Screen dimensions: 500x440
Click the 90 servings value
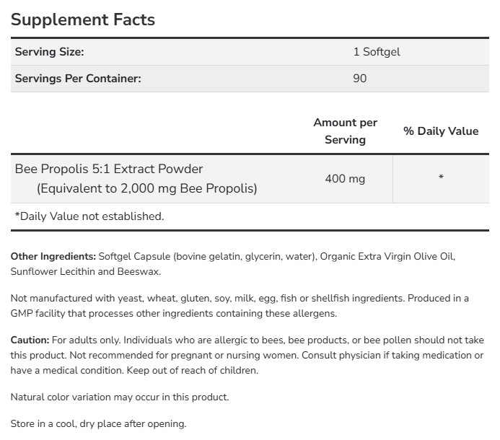pyautogui.click(x=359, y=78)
